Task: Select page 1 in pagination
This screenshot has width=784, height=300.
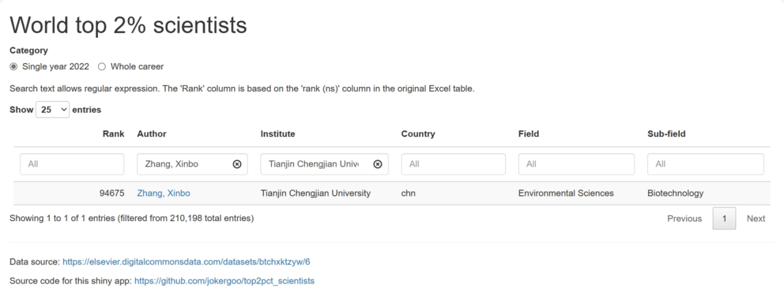Action: pos(724,219)
